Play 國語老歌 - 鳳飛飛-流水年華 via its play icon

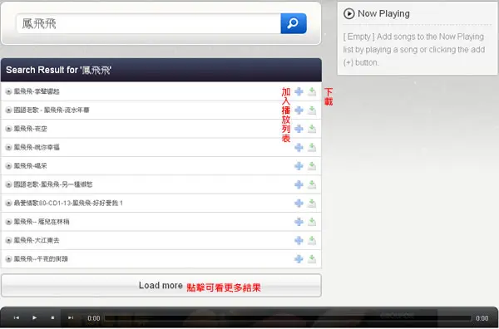coord(8,110)
